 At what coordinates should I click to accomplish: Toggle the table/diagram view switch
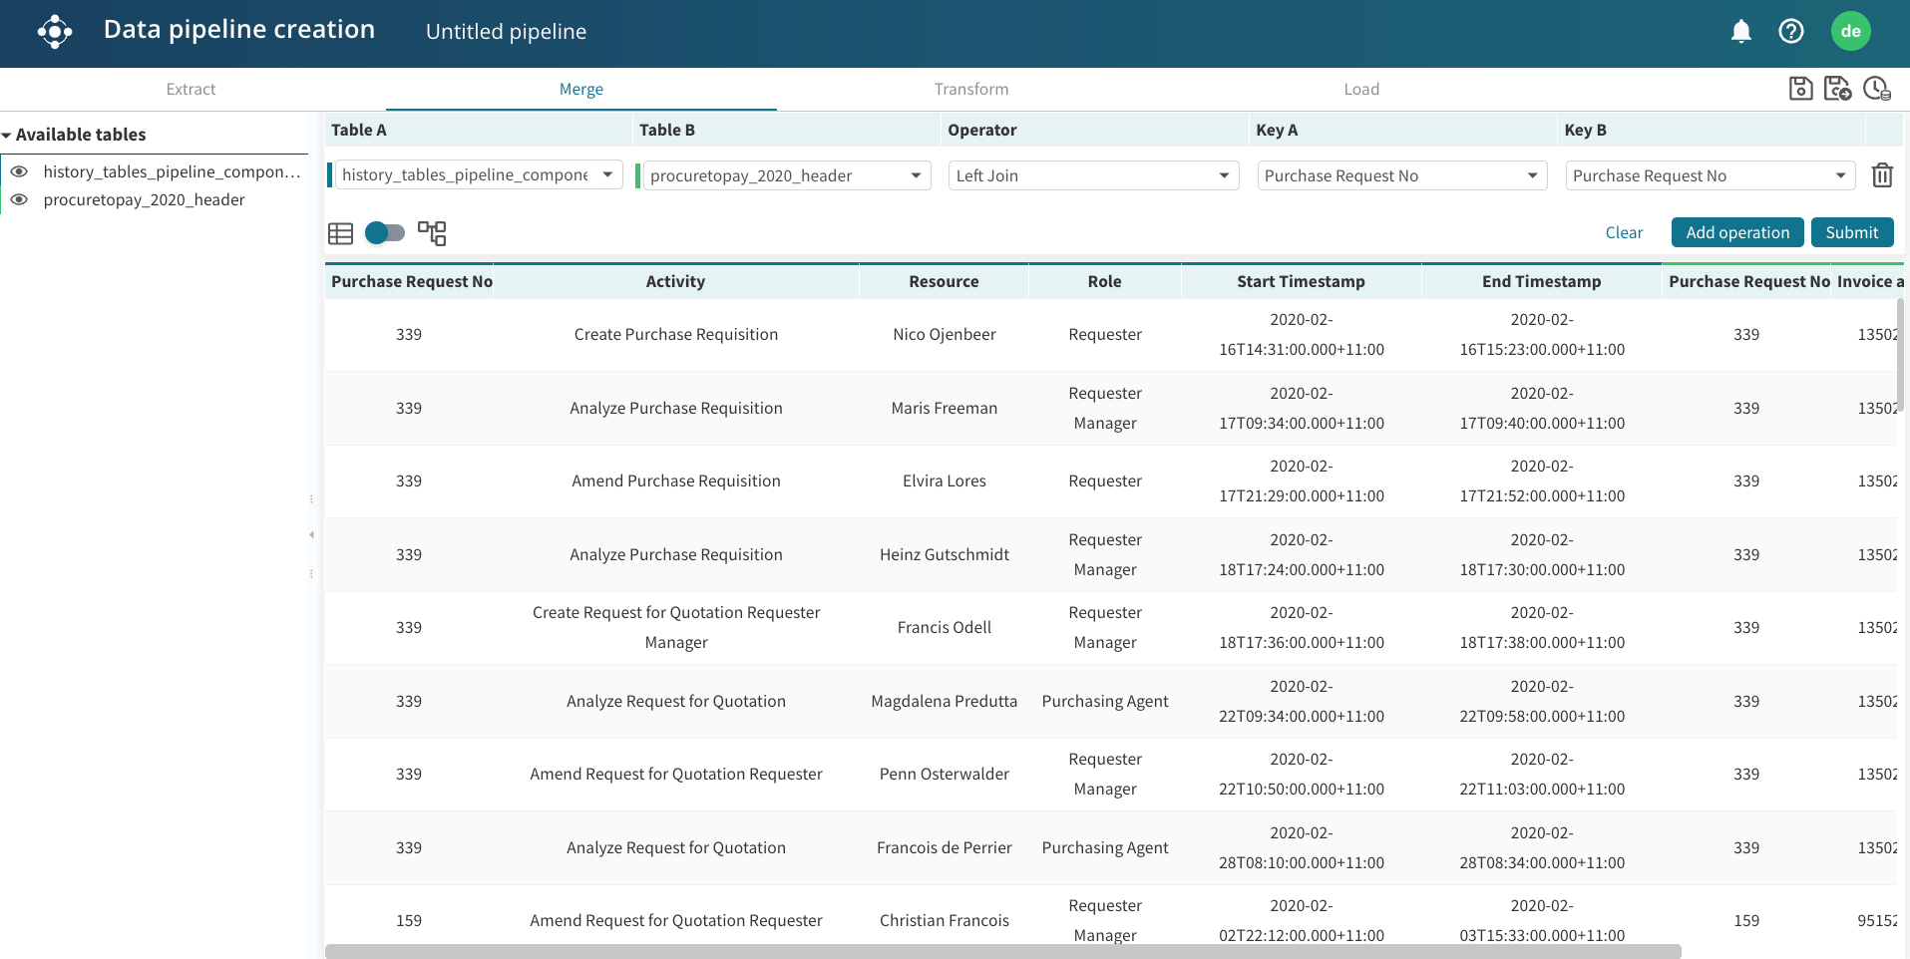385,233
